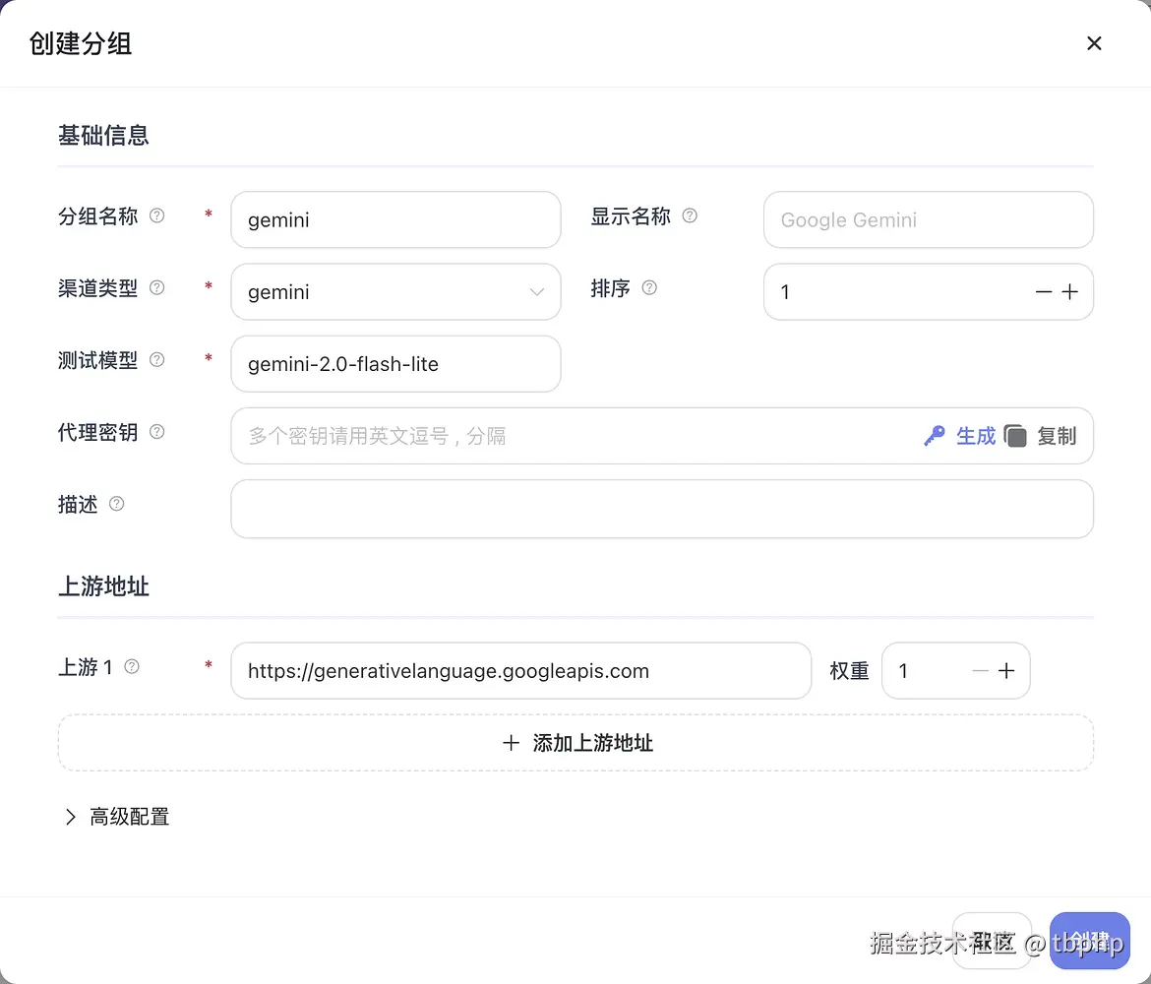Click the 取消 cancel button
Image resolution: width=1151 pixels, height=984 pixels.
click(x=991, y=941)
